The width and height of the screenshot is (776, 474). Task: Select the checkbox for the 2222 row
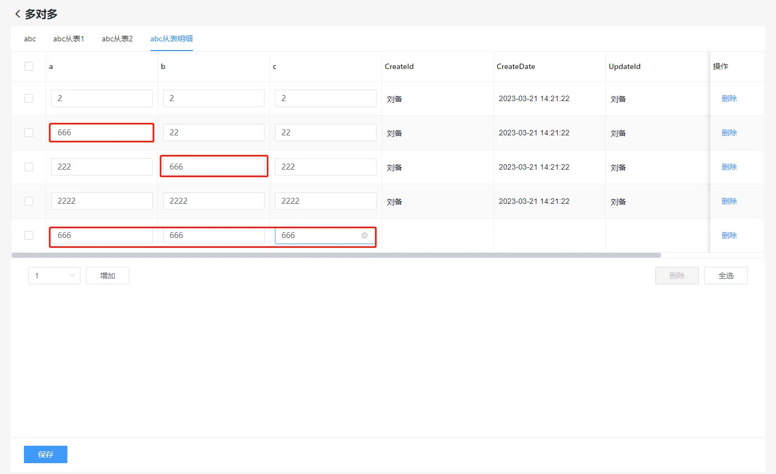coord(29,201)
